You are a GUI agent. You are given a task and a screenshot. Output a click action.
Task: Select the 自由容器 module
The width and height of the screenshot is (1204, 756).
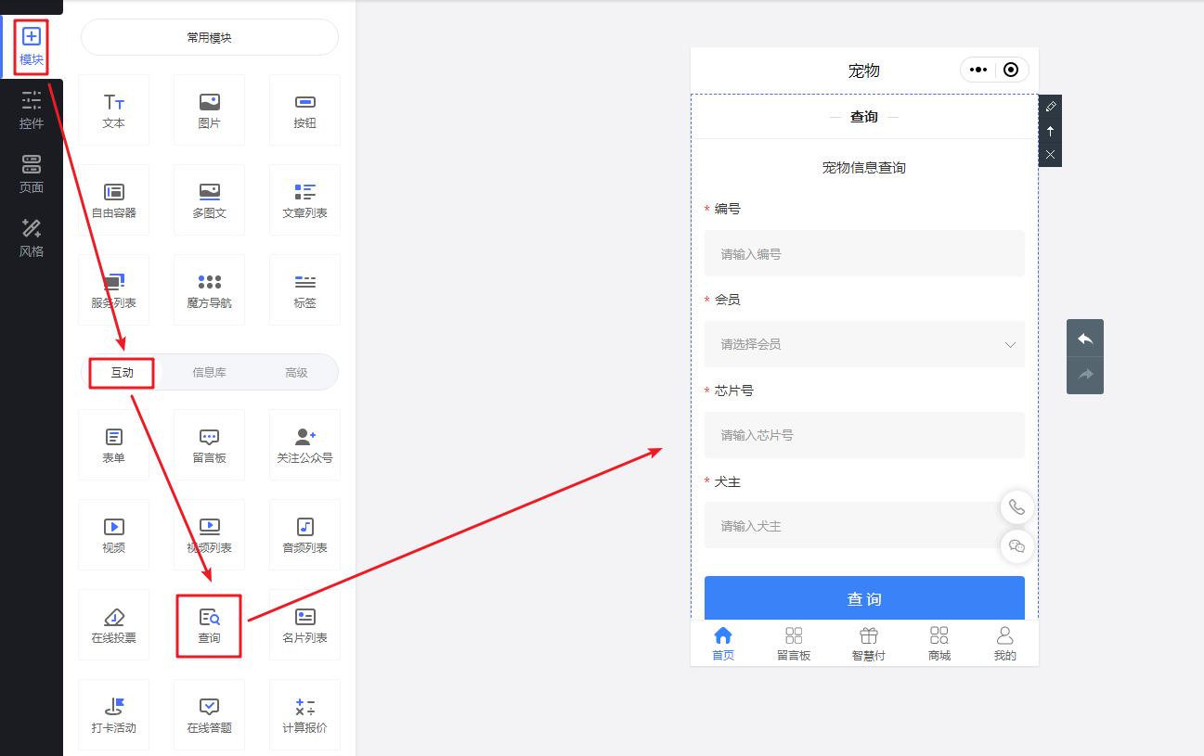click(114, 200)
